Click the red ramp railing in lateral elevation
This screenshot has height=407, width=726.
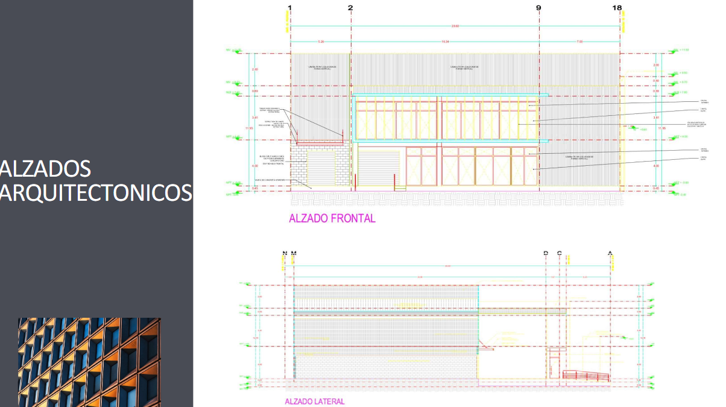pyautogui.click(x=585, y=376)
